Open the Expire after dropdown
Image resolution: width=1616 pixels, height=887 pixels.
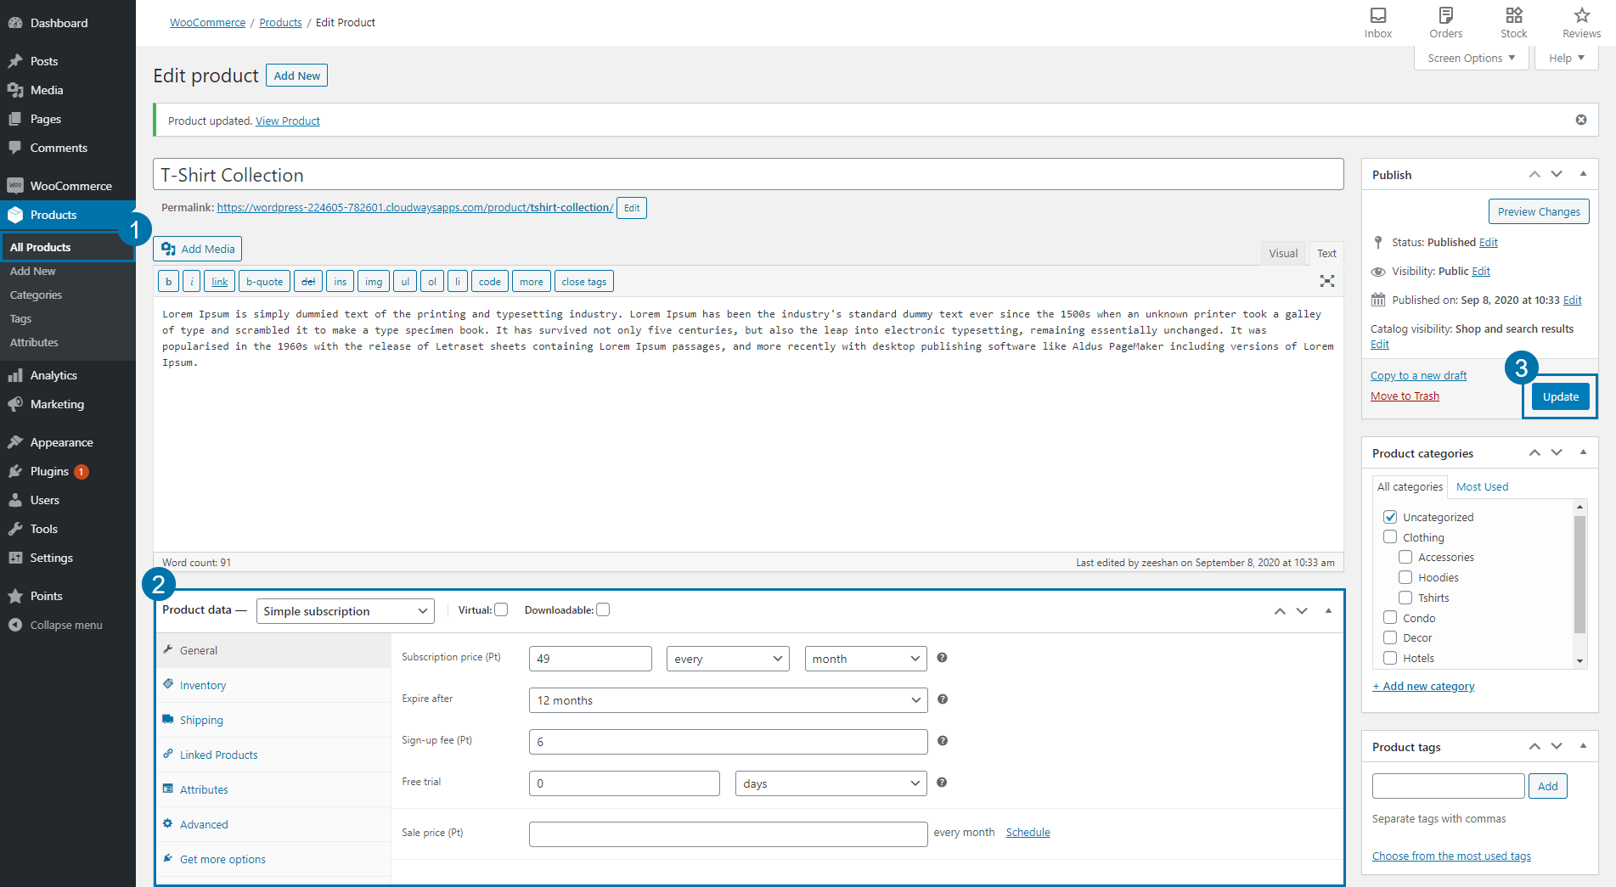[x=729, y=700]
